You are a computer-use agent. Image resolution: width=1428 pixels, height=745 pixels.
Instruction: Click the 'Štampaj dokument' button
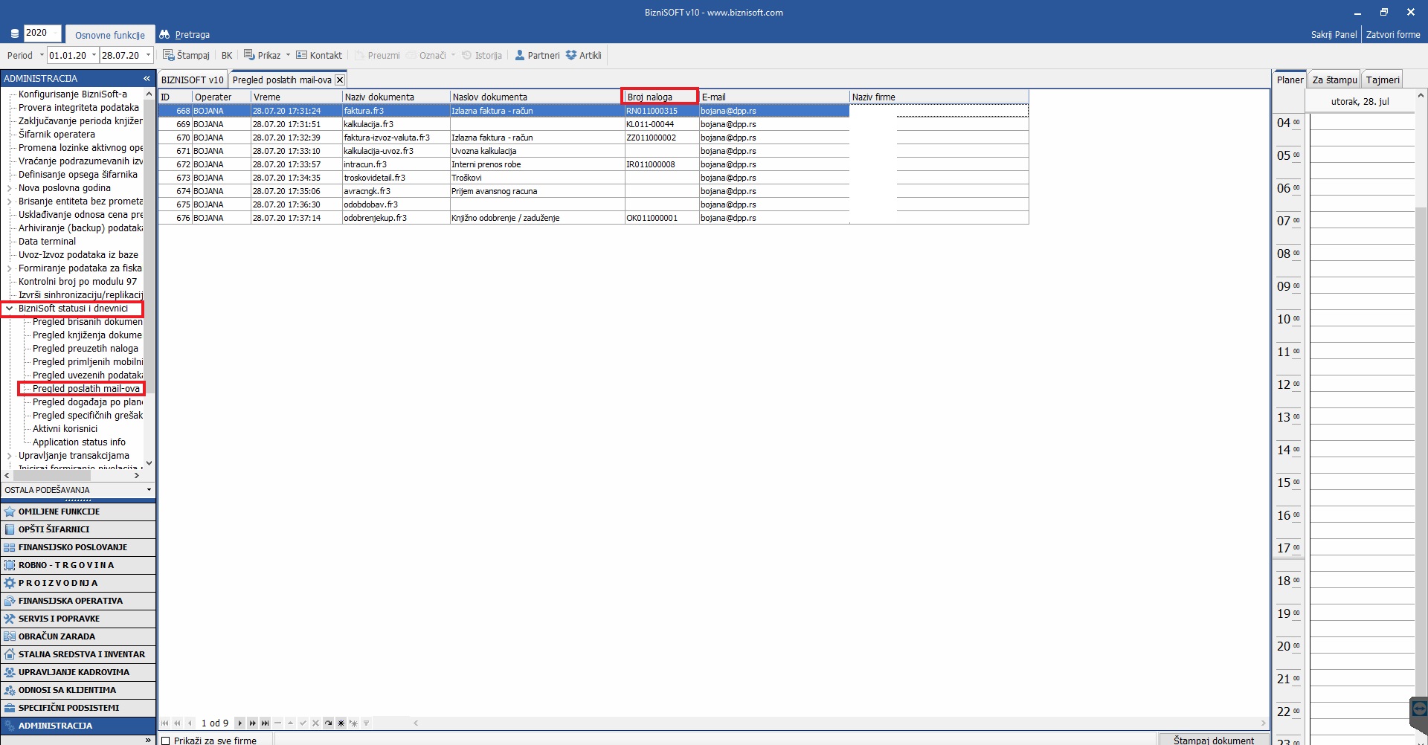[x=1214, y=740]
